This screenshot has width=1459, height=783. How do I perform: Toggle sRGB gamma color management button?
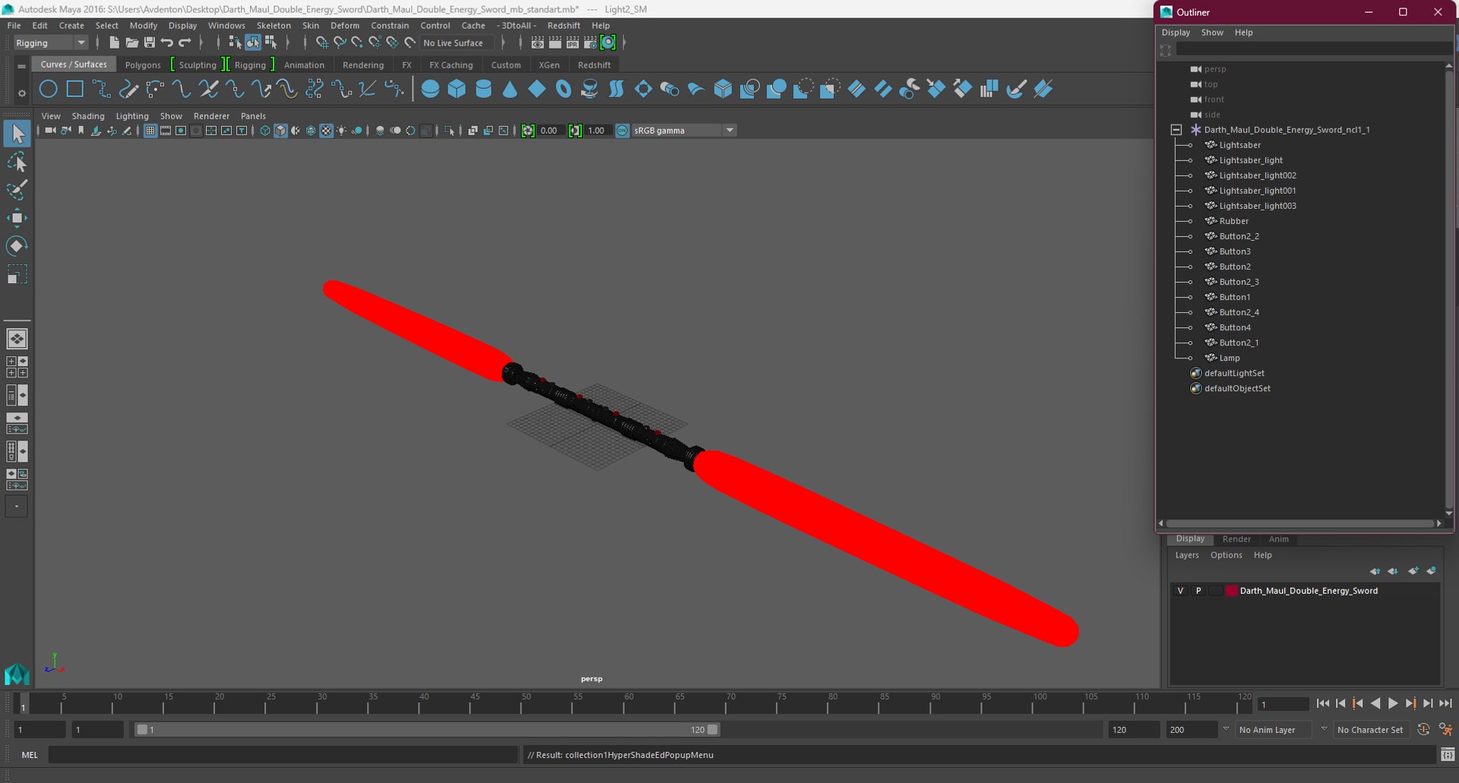pos(622,131)
